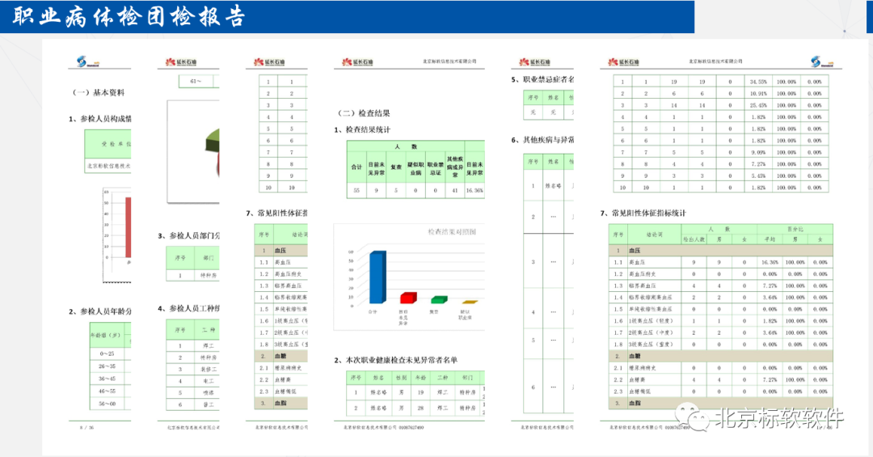
Task: Click the red bar in the first page chart
Action: [129, 227]
